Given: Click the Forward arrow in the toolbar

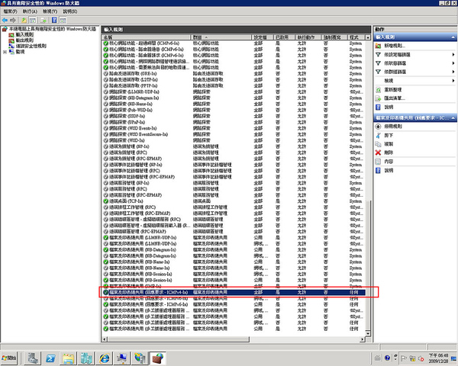Looking at the screenshot, I should pos(13,20).
